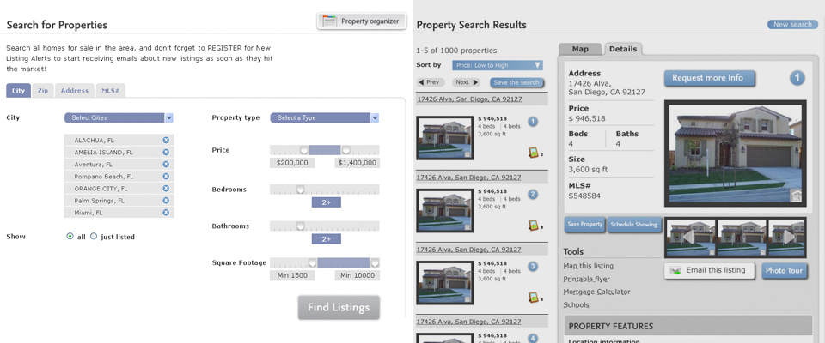The width and height of the screenshot is (825, 343).
Task: Switch to the City search tab
Action: pos(18,90)
